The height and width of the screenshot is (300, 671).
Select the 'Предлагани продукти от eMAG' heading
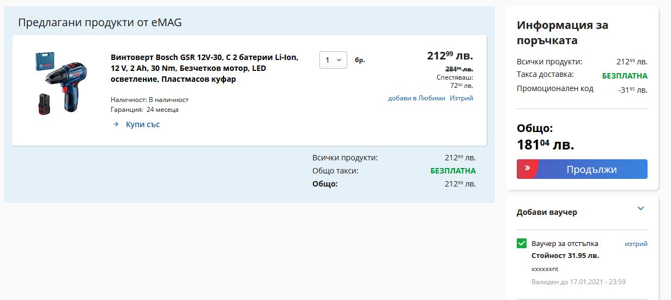(x=100, y=22)
